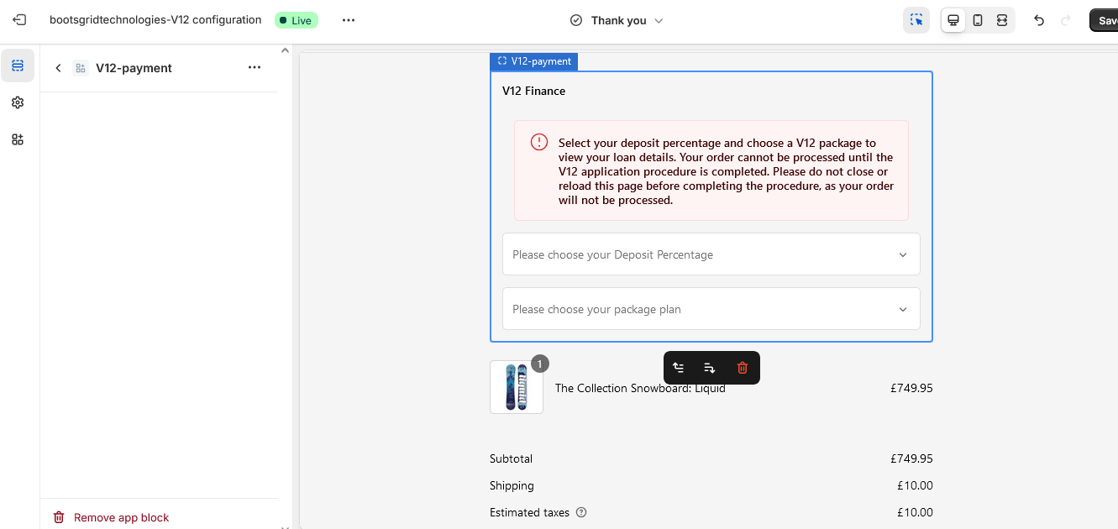This screenshot has height=529, width=1118.
Task: Click Remove app block
Action: click(112, 517)
